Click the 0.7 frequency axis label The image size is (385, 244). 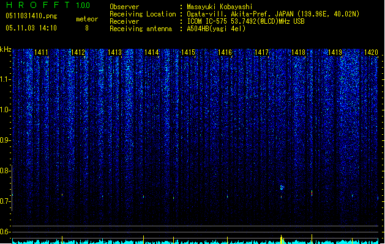click(5, 201)
